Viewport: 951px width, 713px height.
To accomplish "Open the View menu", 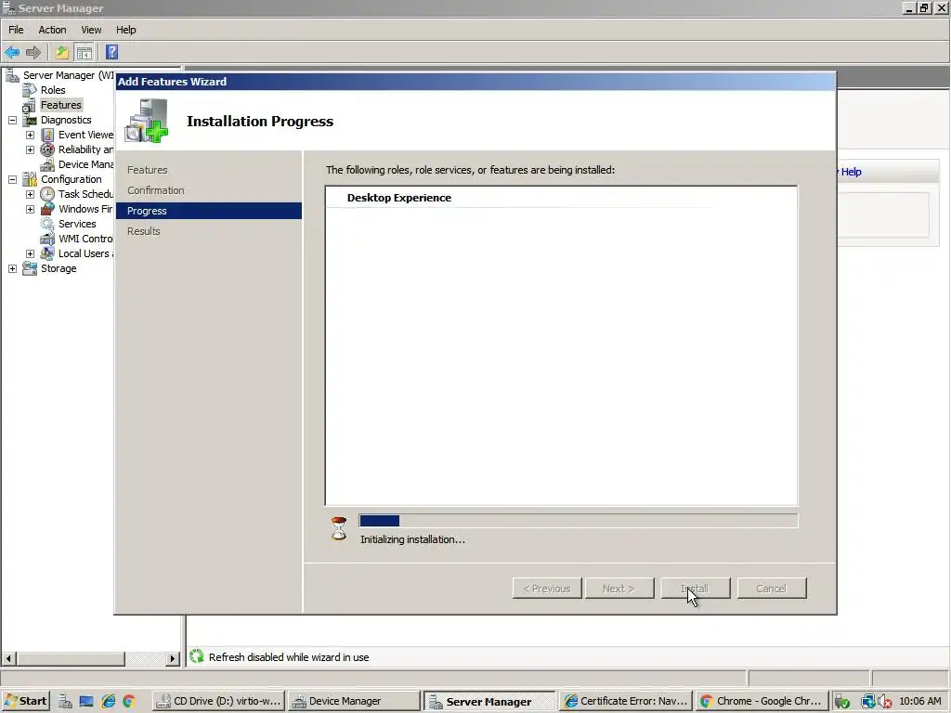I will tap(91, 30).
